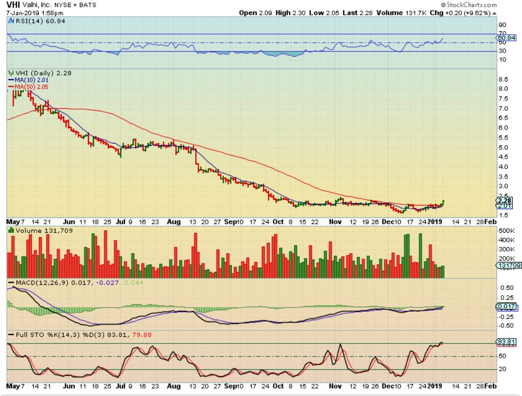Click the StockCharts.com copyright label
Screen dimensions: 522x396
[x=469, y=4]
